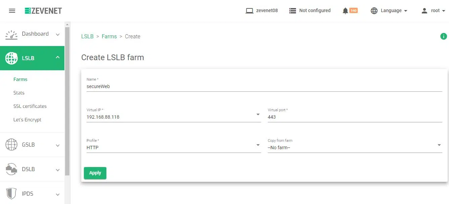This screenshot has width=449, height=204.
Task: Go to Let's Encrypt menu item
Action: (x=27, y=120)
